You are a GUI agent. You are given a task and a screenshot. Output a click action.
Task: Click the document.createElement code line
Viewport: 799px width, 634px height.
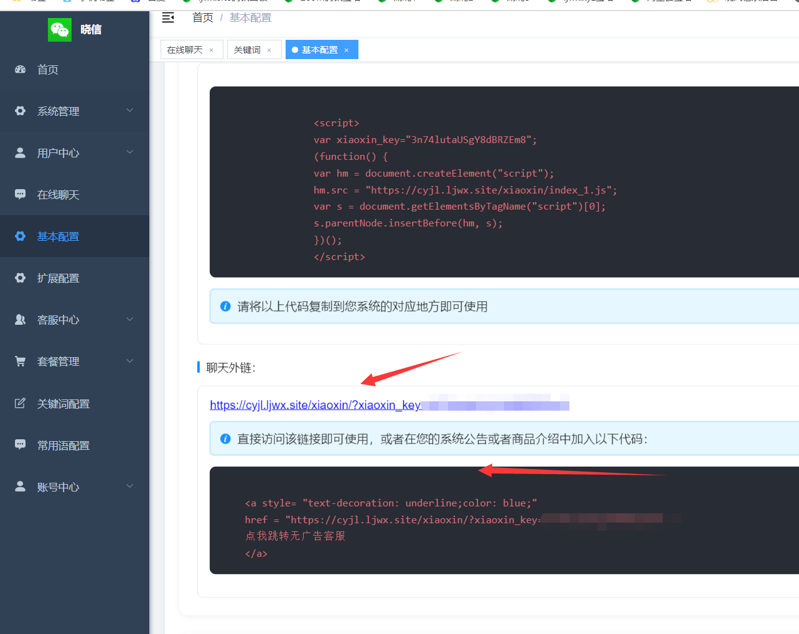[x=434, y=173]
